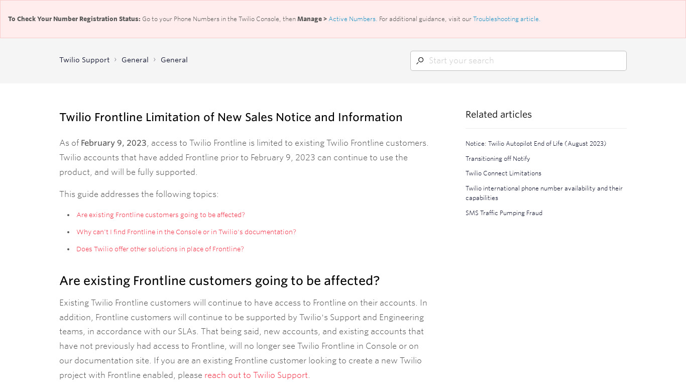
Task: Open the Troubleshooting article link
Action: 506,19
